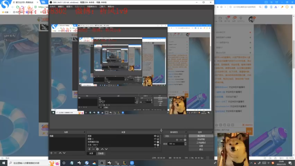295x166 pixels.
Task: Add a new scene with the plus icon
Action: click(x=51, y=153)
